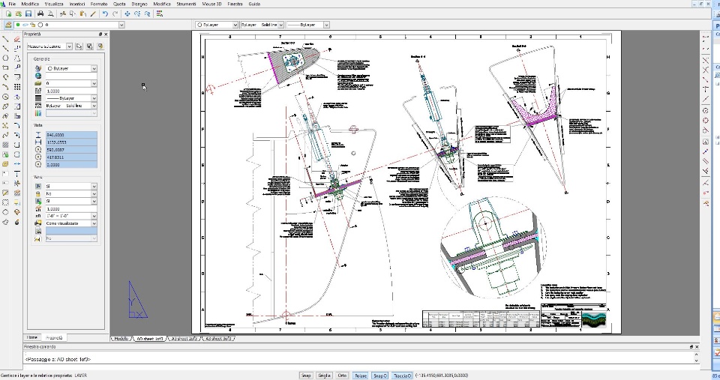Image resolution: width=720 pixels, height=380 pixels.
Task: Open the toolbar color ByLayer selector
Action: click(217, 25)
